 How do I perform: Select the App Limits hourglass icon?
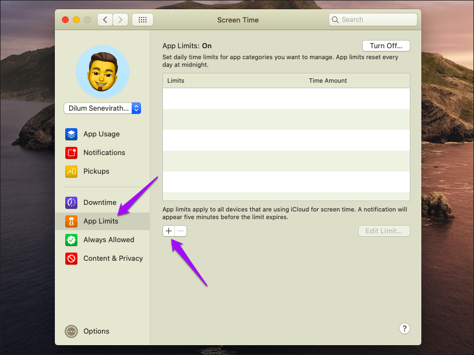pos(71,221)
